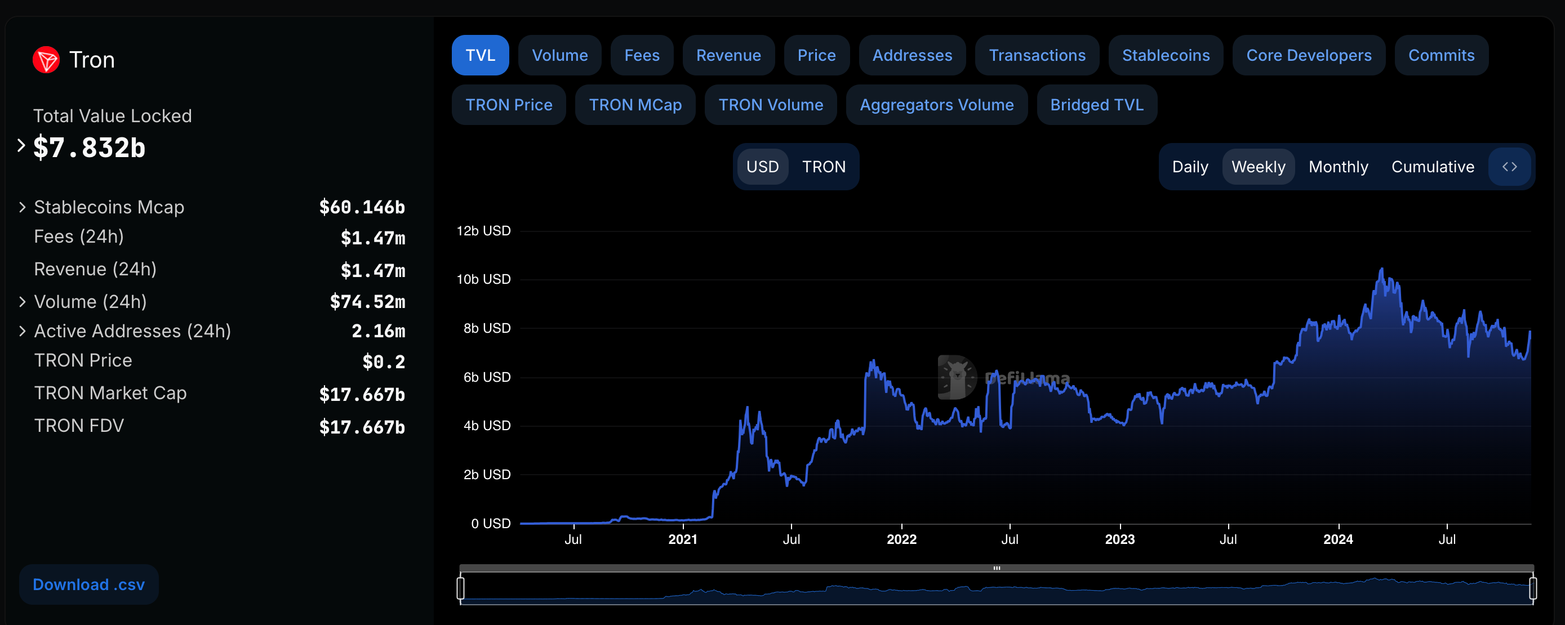Click the Total Value Locked heading
1565x625 pixels.
[x=113, y=116]
